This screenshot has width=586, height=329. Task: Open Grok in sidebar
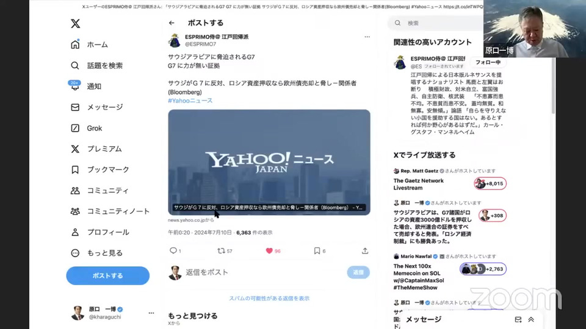pyautogui.click(x=86, y=128)
